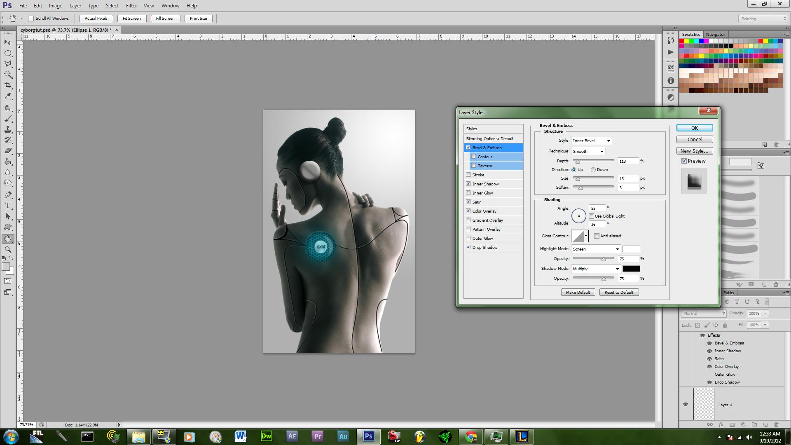Select the Paint Bucket tool
The width and height of the screenshot is (791, 445).
tap(8, 162)
